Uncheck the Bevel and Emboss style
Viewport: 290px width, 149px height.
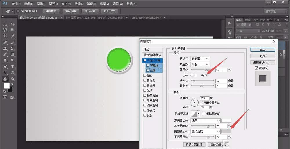(145, 61)
